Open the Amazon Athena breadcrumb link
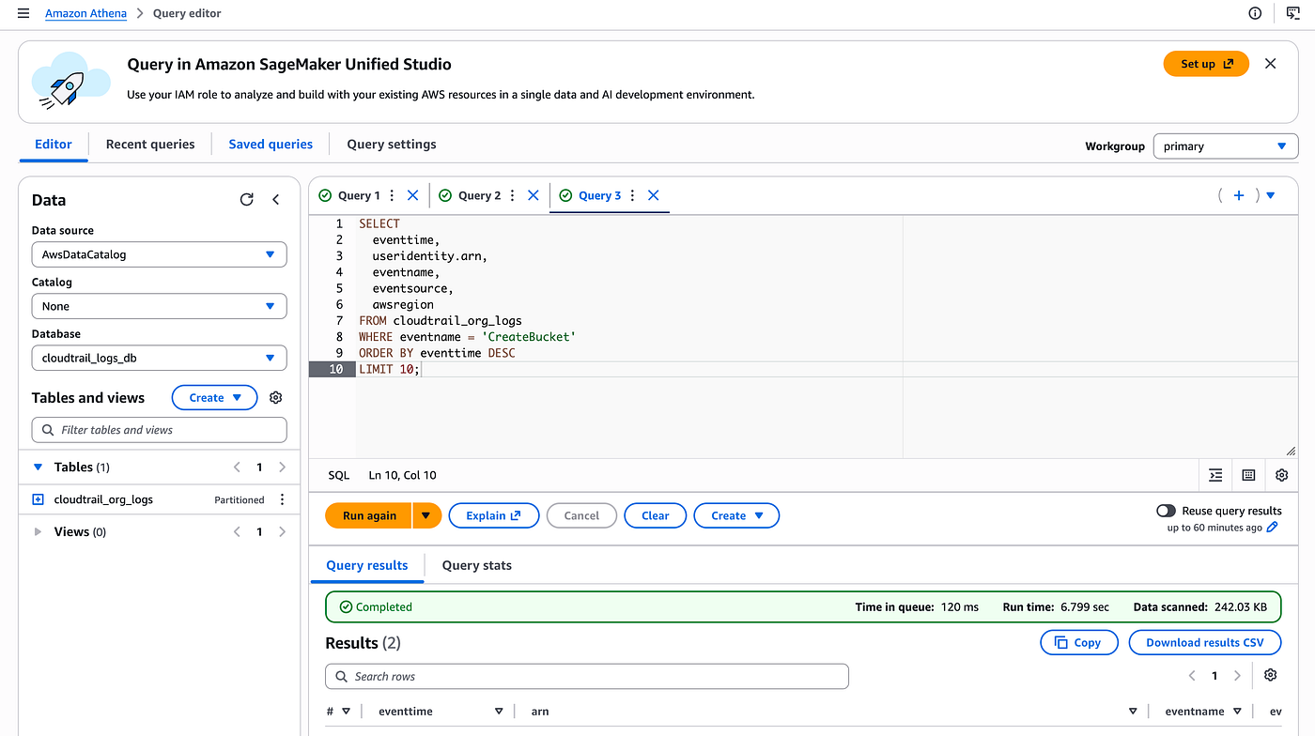This screenshot has width=1315, height=736. click(85, 14)
